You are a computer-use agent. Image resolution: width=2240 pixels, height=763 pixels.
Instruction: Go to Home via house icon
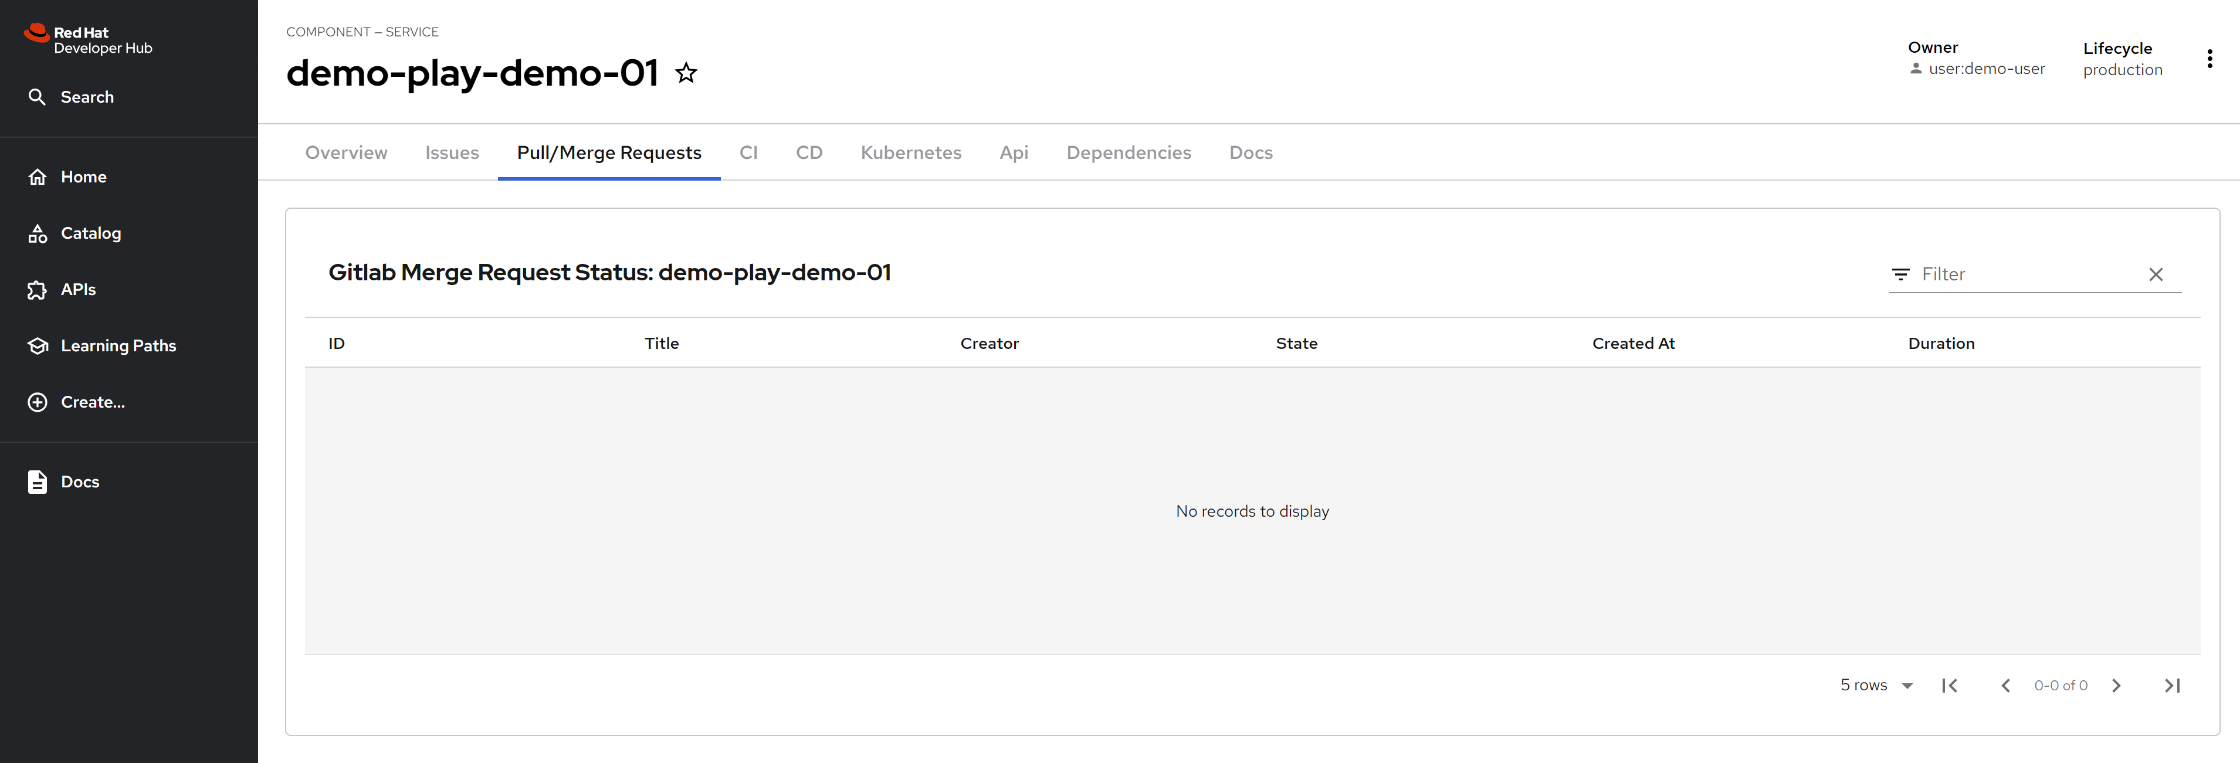pos(38,177)
